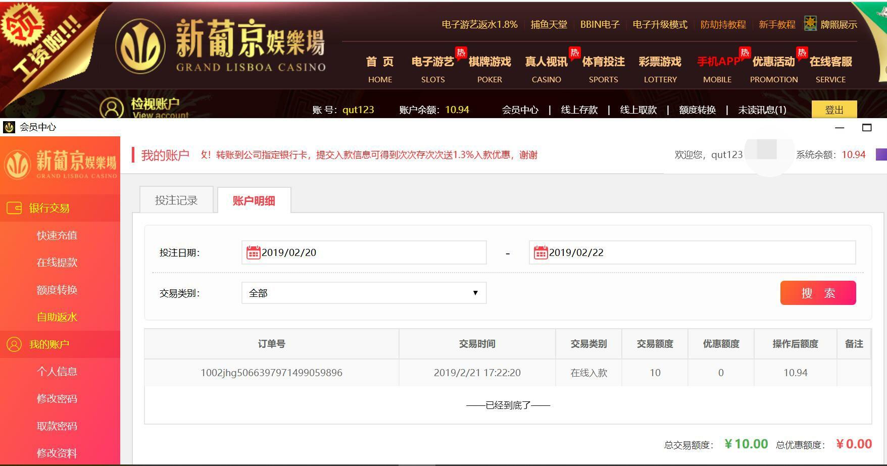Open the 优惠活动 PROMOTION menu

coord(774,69)
